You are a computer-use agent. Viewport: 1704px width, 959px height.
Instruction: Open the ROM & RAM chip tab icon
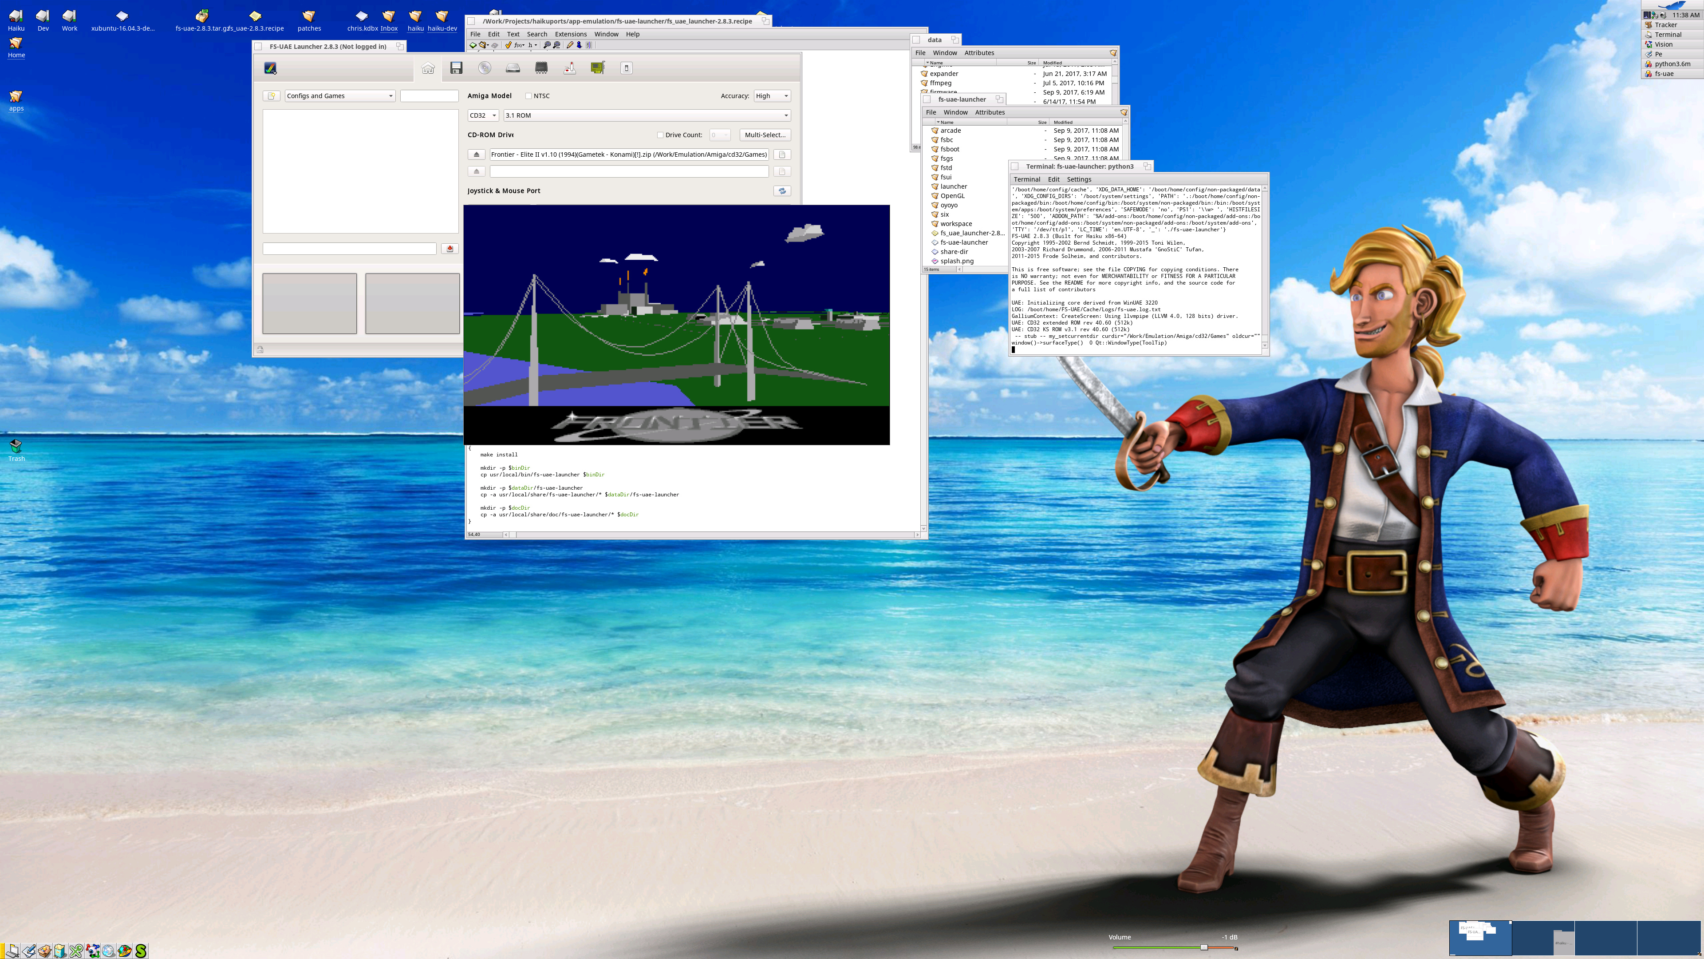point(541,68)
